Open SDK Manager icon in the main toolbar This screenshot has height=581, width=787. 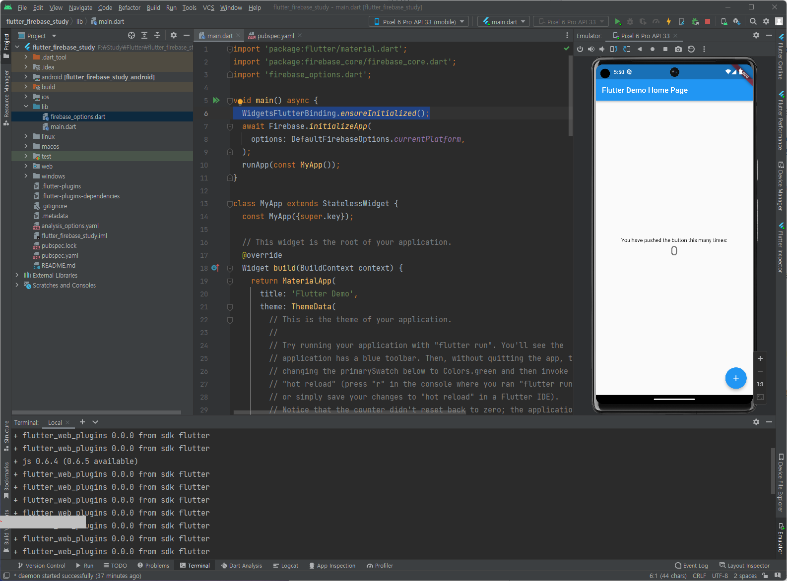pos(737,22)
